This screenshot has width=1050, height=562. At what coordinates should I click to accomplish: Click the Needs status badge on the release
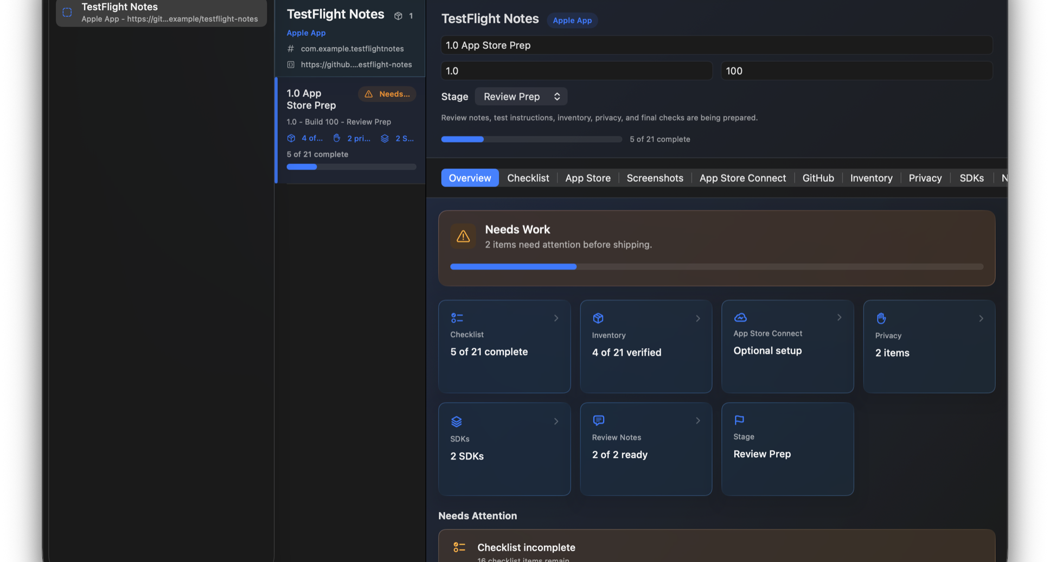(x=387, y=94)
